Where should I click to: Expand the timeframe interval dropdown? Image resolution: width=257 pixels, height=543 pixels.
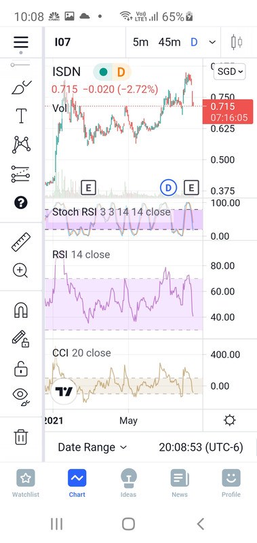pyautogui.click(x=212, y=42)
